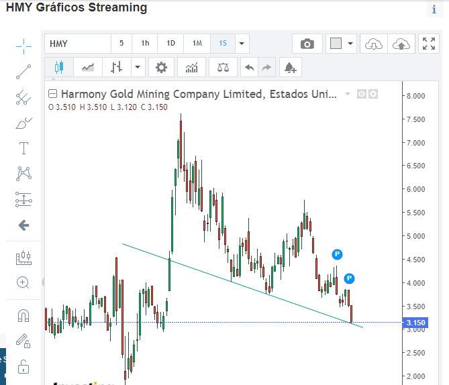Select the long position measurement tool

coord(23,199)
